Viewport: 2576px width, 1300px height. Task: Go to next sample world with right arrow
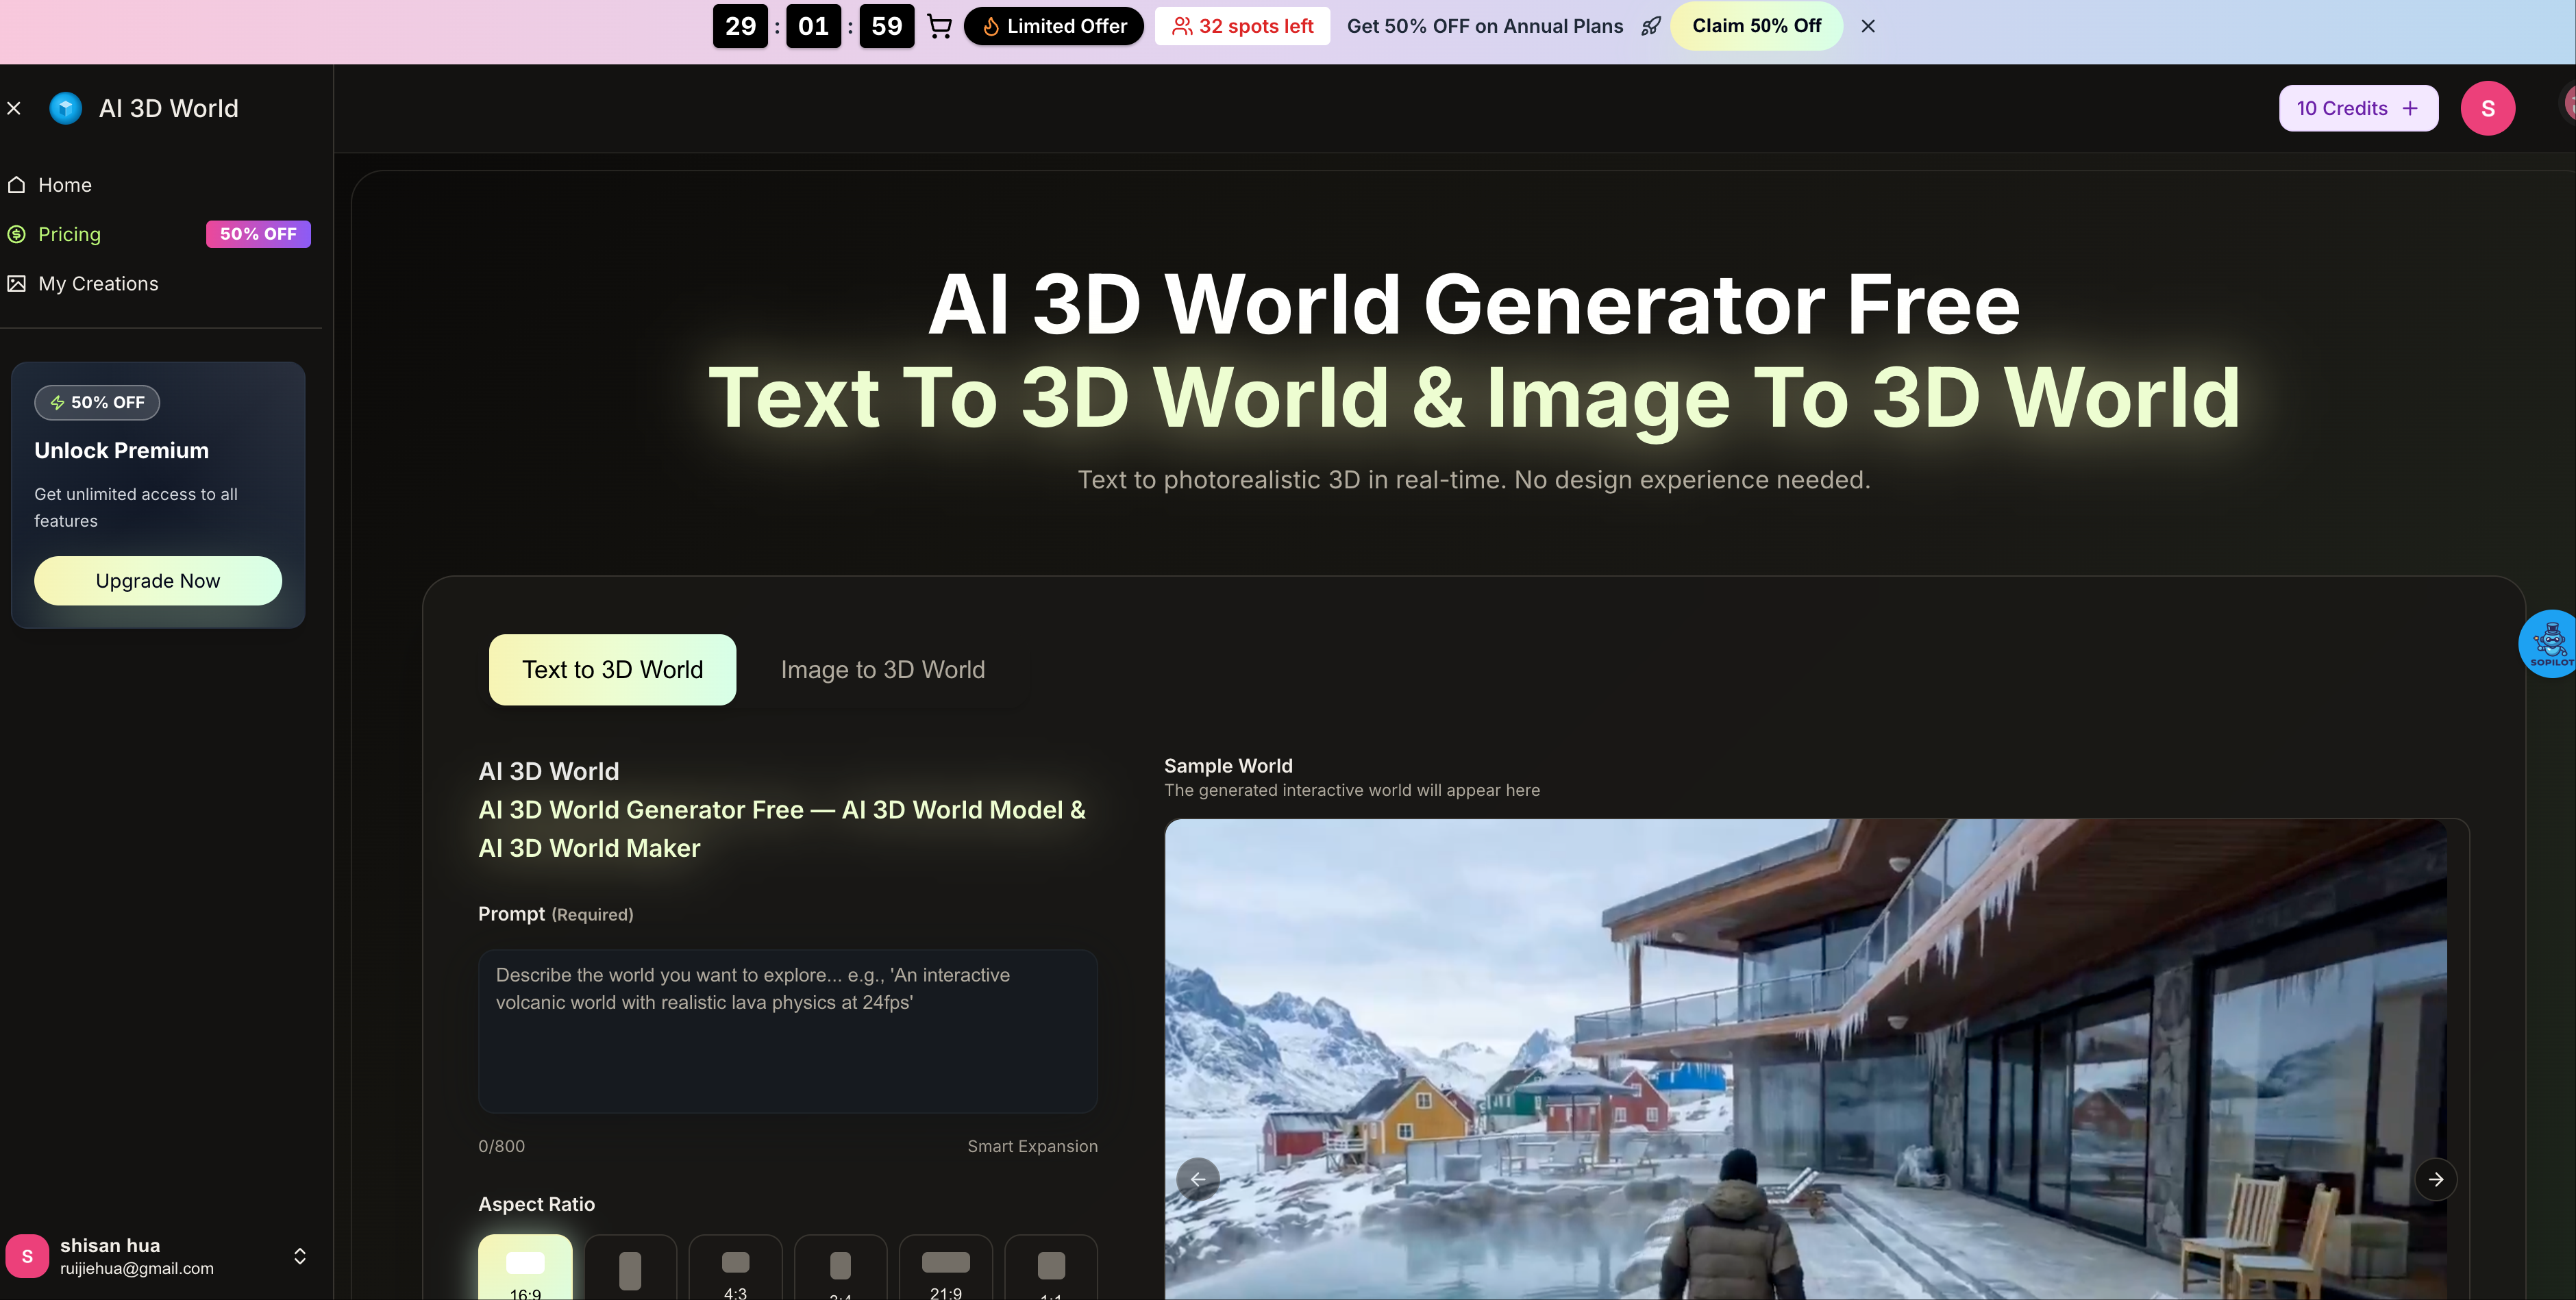tap(2437, 1179)
